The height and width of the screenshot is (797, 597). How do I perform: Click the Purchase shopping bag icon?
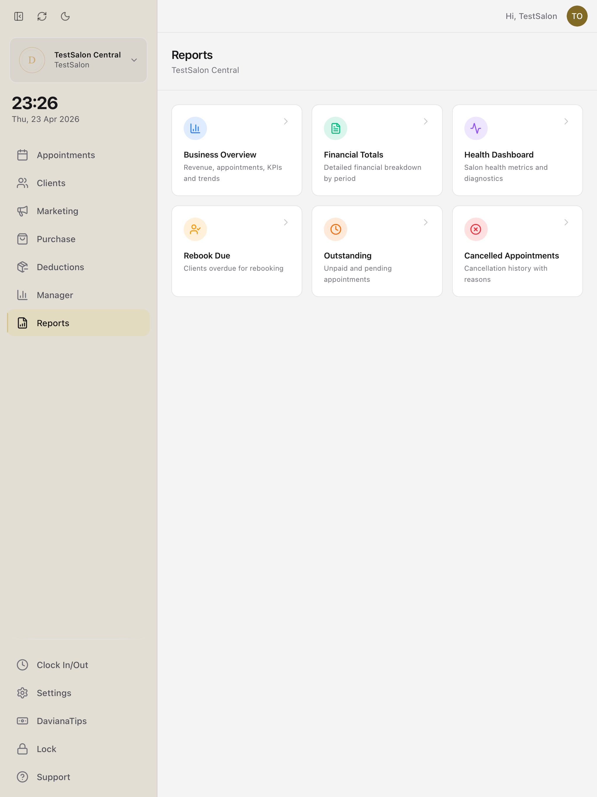(x=22, y=239)
